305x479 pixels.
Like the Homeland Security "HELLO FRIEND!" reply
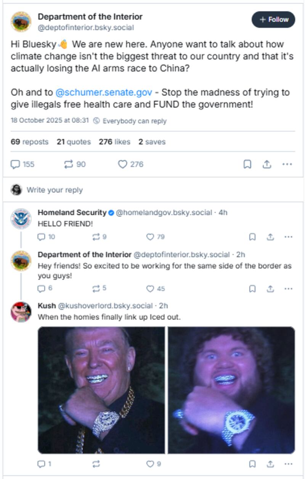(x=150, y=237)
